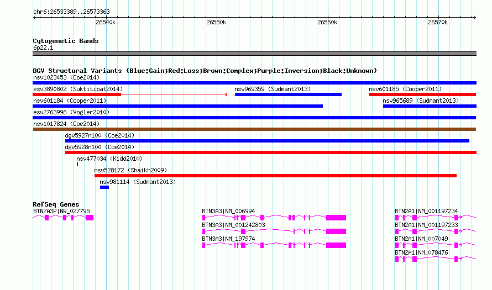Image resolution: width=492 pixels, height=290 pixels.
Task: Click the BTN3A3 NM_006994 transcript glyph
Action: click(274, 218)
